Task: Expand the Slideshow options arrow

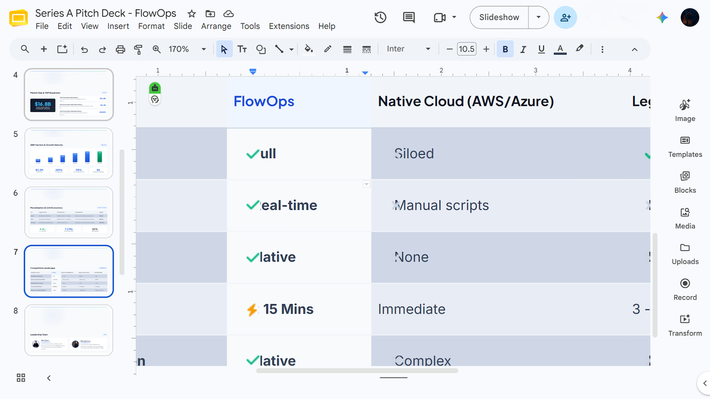Action: click(538, 17)
